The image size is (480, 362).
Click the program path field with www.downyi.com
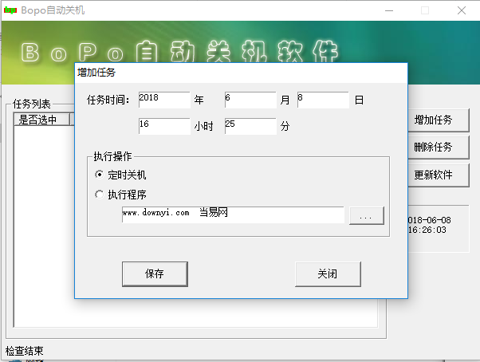(233, 214)
